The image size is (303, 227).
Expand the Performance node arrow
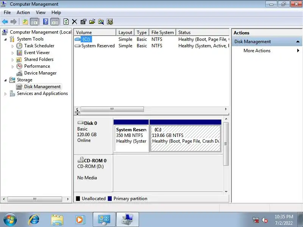pos(12,67)
